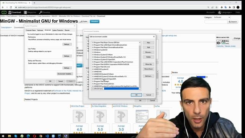Click OK in System Properties window
This screenshot has height=138, width=245.
(x=50, y=81)
